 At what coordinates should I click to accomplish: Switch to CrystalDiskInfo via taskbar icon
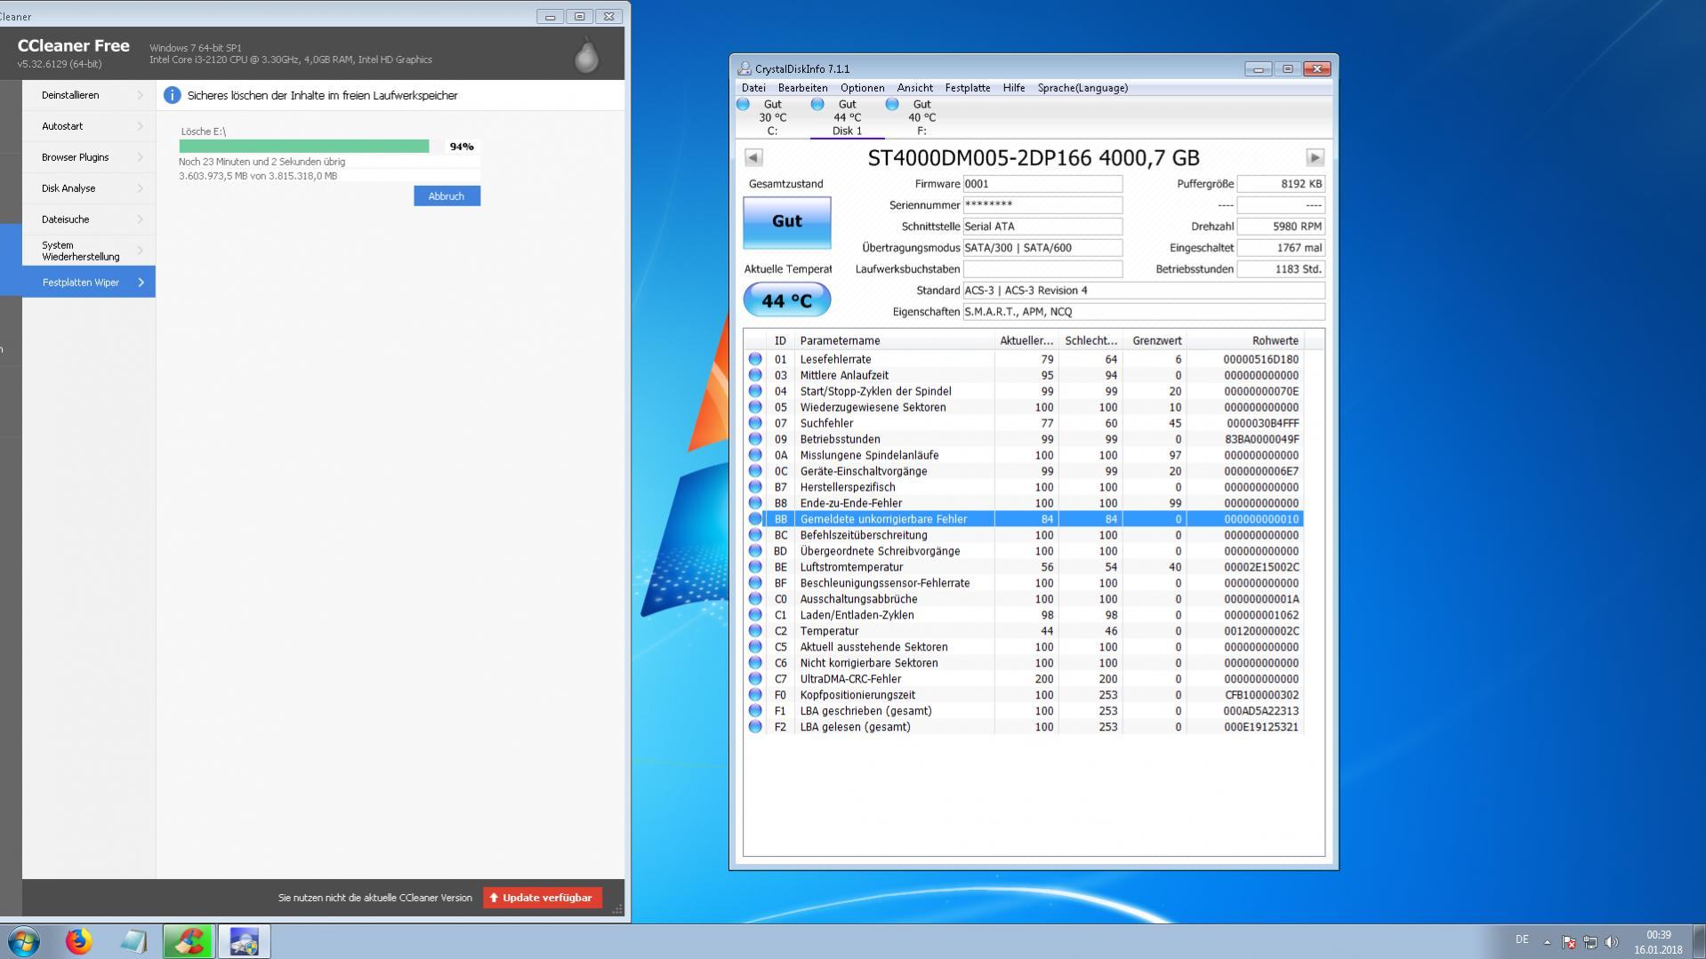[x=244, y=941]
